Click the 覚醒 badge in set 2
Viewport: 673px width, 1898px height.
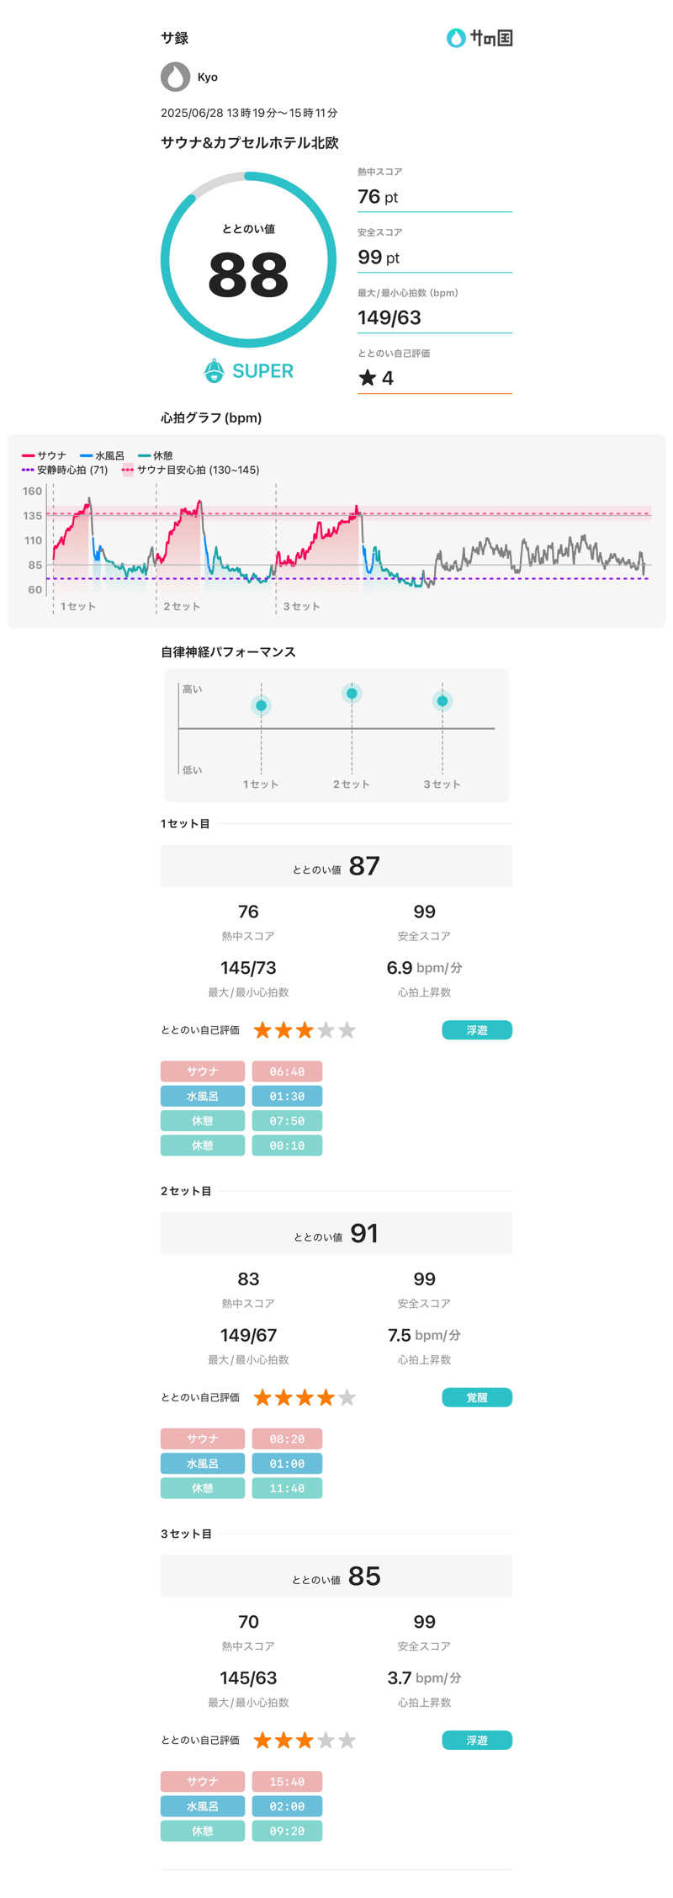tap(476, 1397)
